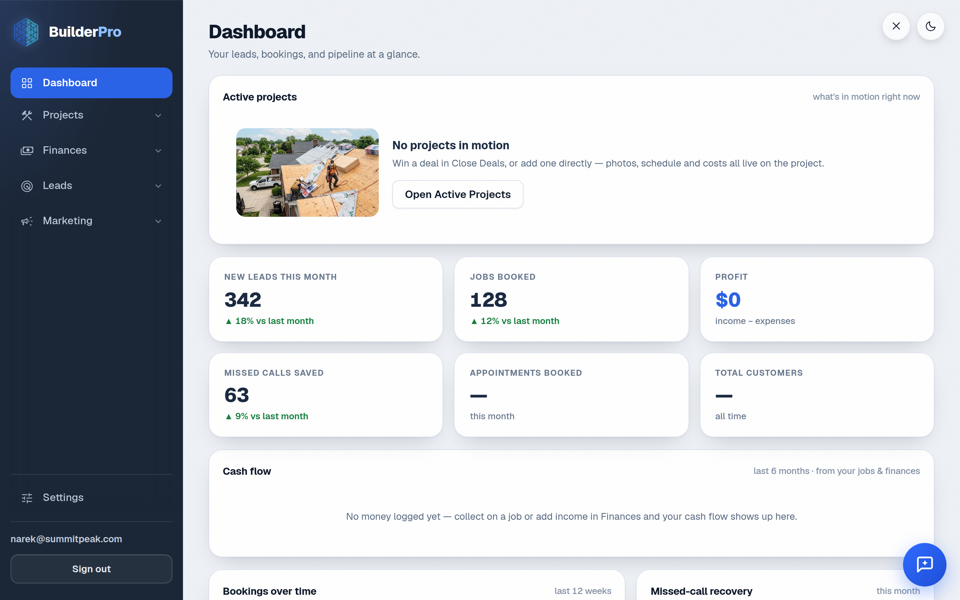Toggle dark mode with moon icon
The width and height of the screenshot is (960, 600).
(x=930, y=26)
